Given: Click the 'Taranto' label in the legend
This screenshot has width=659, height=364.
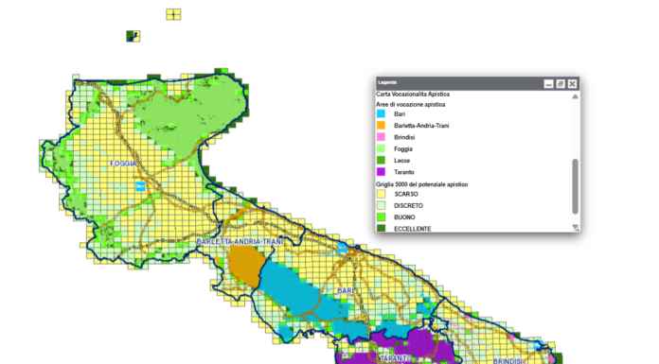Looking at the screenshot, I should [404, 172].
